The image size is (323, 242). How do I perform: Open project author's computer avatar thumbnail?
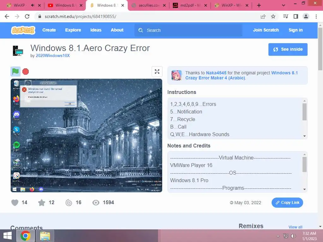coord(18,51)
